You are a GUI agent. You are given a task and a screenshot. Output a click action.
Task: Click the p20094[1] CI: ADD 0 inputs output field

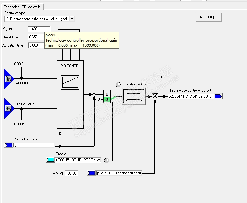[191, 96]
